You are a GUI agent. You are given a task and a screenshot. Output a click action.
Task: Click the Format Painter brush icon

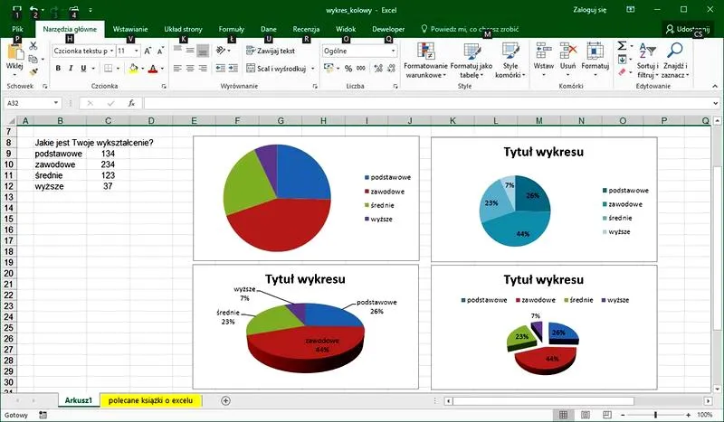click(x=33, y=71)
